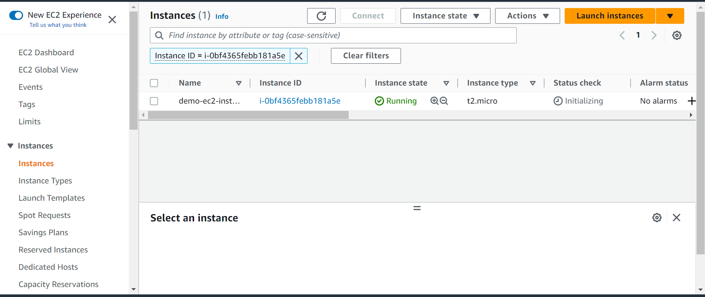Go to the previous page arrow
705x297 pixels.
(622, 35)
